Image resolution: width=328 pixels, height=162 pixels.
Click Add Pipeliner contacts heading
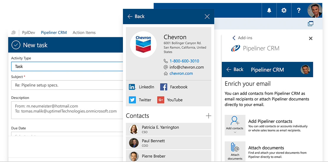click(x=270, y=121)
